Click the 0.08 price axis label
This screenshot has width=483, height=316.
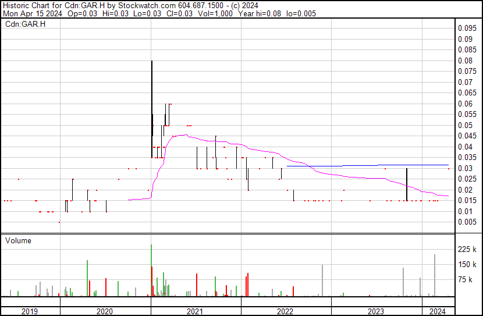click(465, 61)
